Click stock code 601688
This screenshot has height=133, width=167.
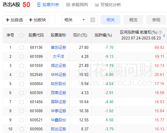click(36, 111)
